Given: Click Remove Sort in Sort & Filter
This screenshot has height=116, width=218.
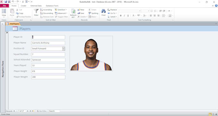Looking at the screenshot, I should [47, 17].
